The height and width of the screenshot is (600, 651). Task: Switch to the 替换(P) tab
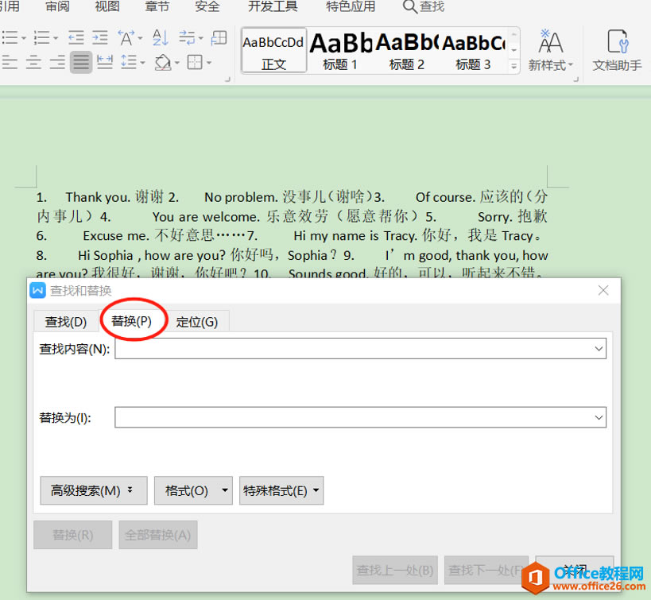pyautogui.click(x=132, y=320)
